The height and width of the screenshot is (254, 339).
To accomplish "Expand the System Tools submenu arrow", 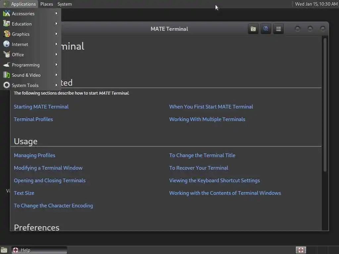I will click(x=56, y=85).
